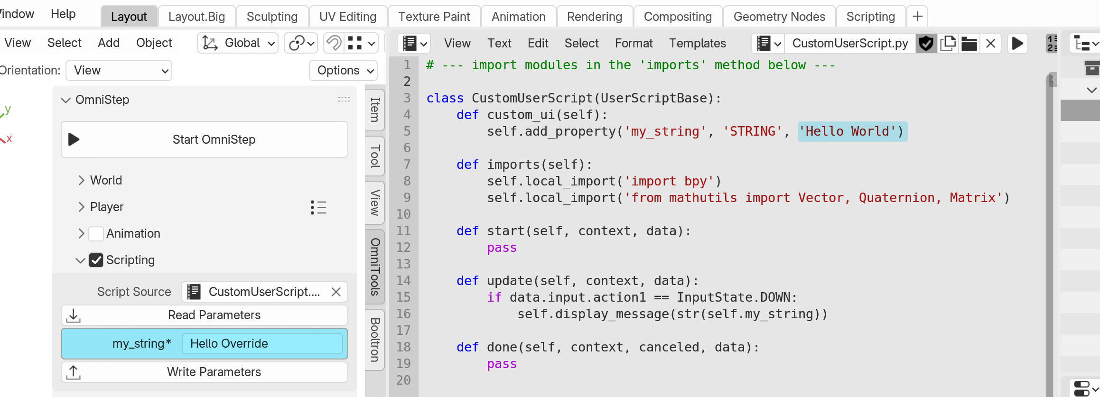Click Write Parameters button
Image resolution: width=1100 pixels, height=397 pixels.
pyautogui.click(x=205, y=372)
